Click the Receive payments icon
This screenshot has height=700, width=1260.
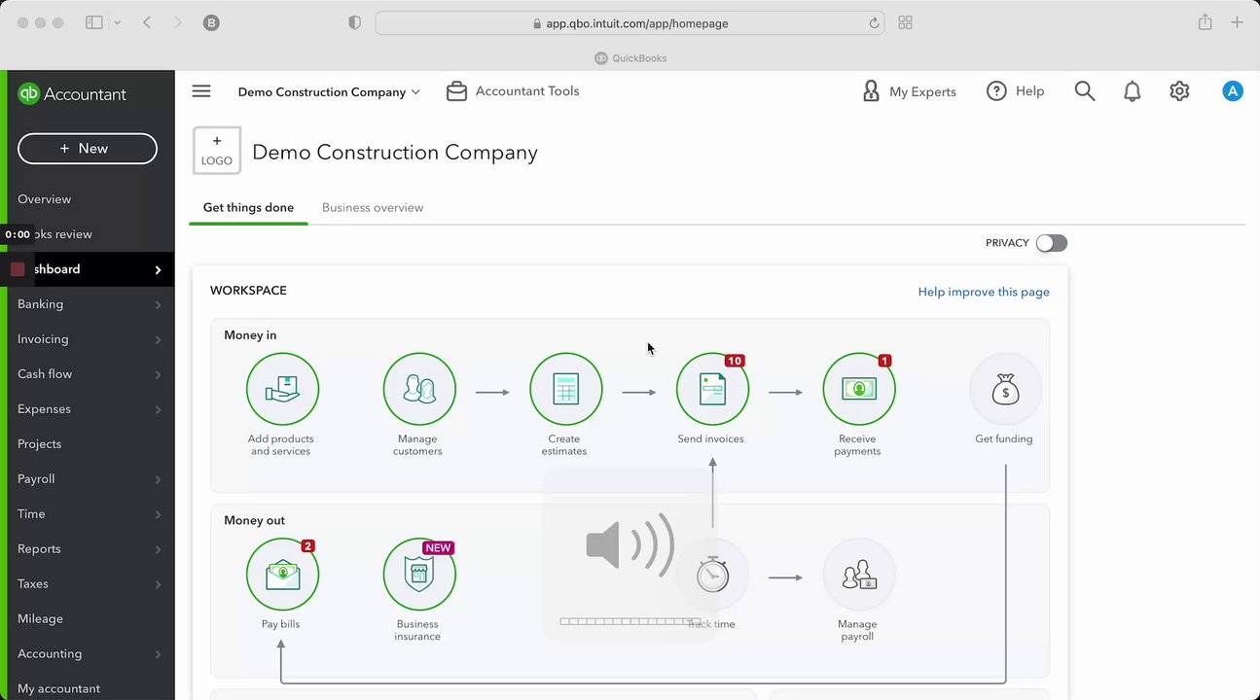tap(858, 389)
